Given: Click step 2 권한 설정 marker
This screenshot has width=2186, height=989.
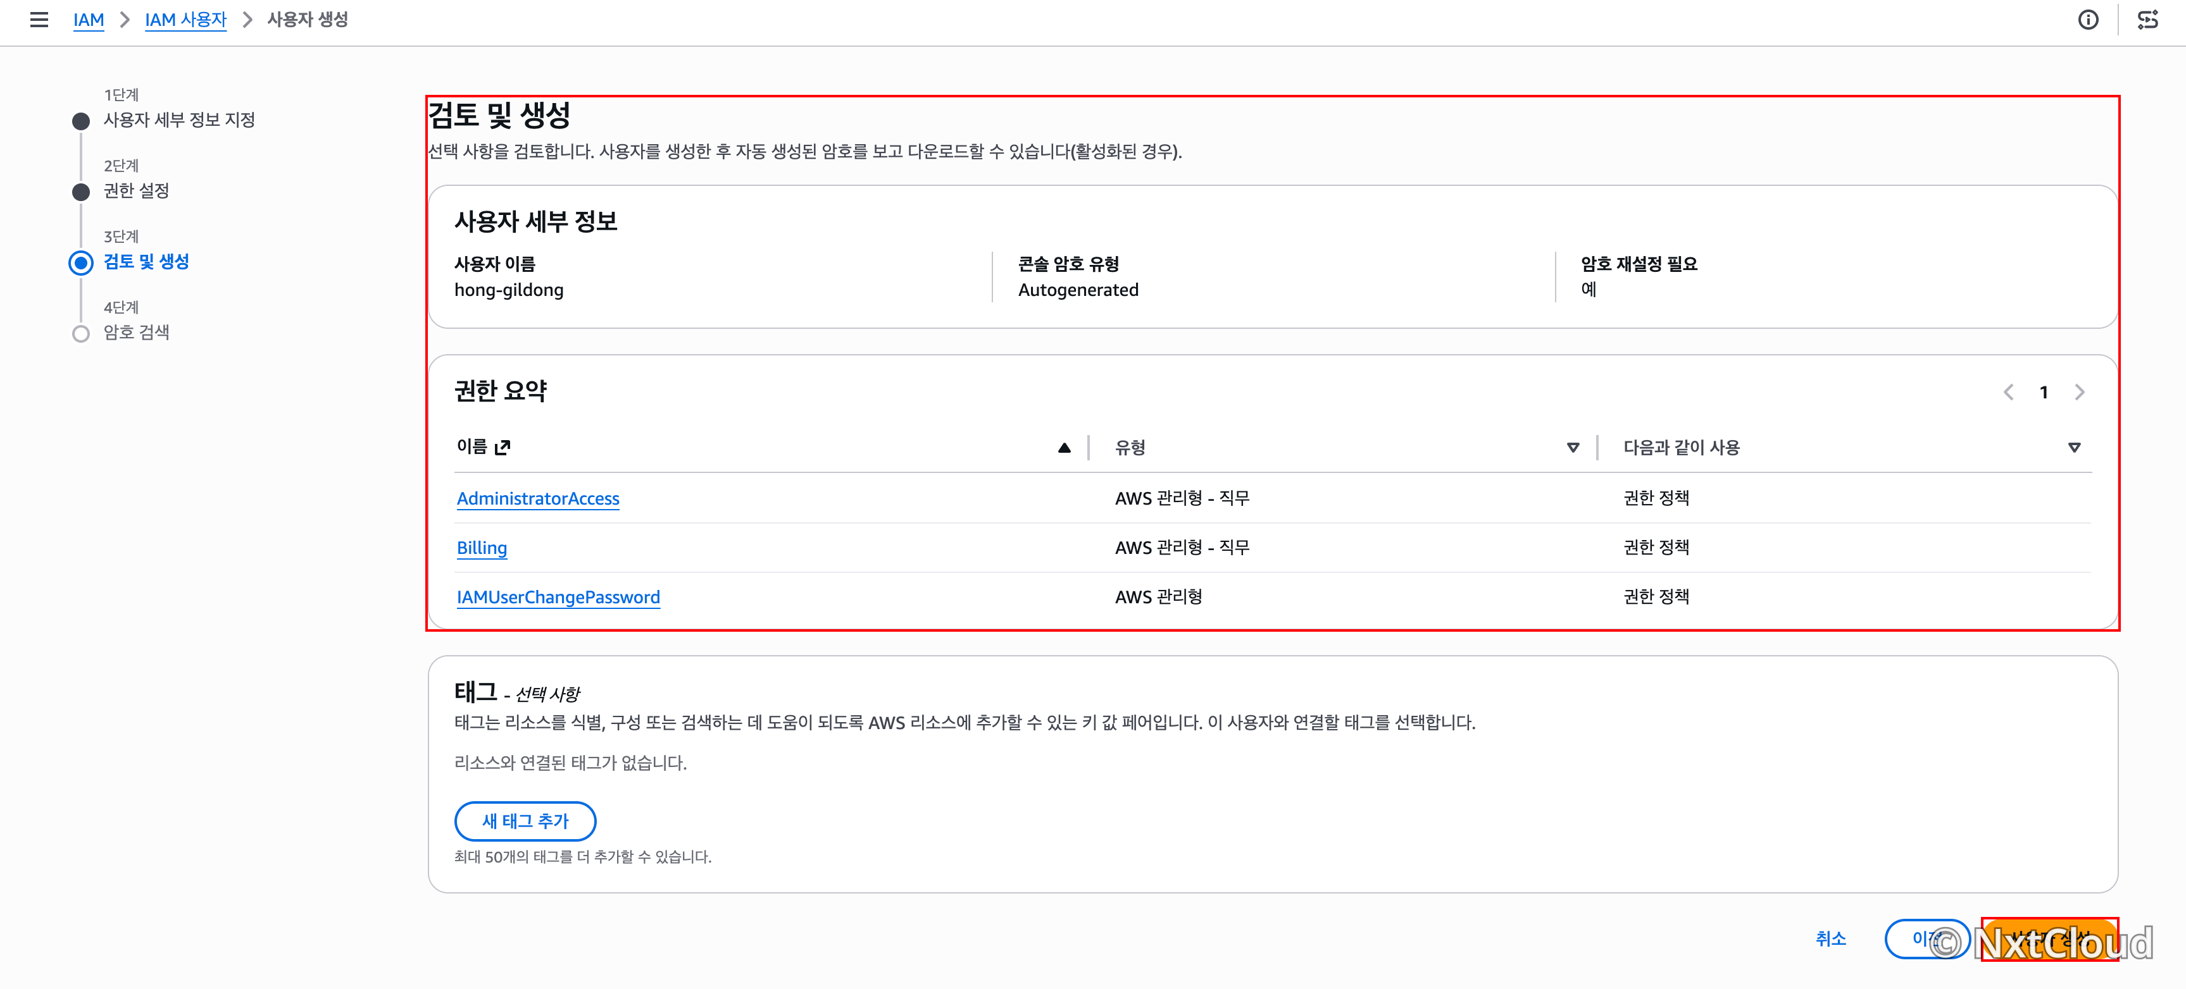Looking at the screenshot, I should (80, 192).
